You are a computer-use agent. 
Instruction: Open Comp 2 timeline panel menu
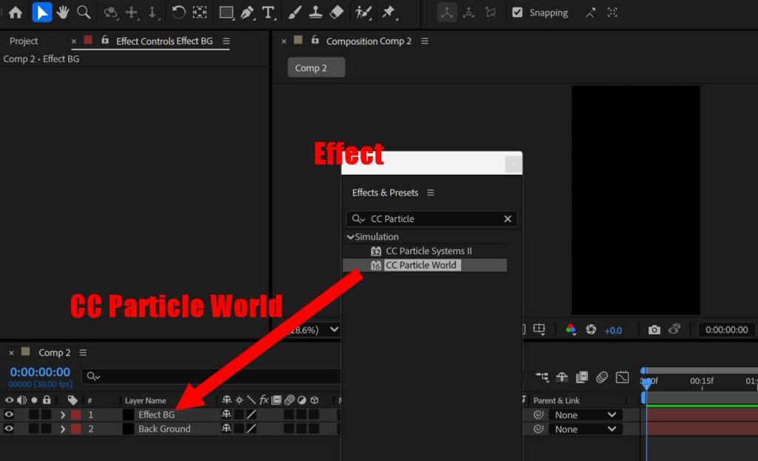coord(83,353)
